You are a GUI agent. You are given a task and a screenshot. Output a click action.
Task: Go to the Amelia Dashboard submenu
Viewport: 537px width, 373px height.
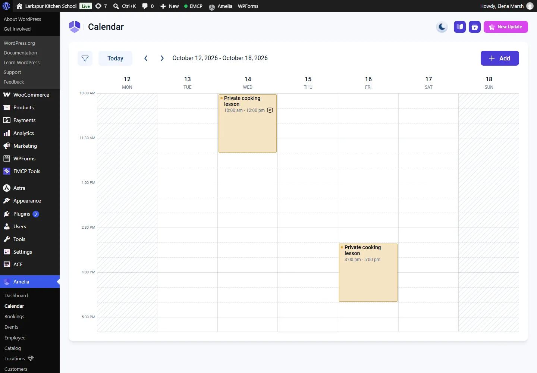pos(16,295)
